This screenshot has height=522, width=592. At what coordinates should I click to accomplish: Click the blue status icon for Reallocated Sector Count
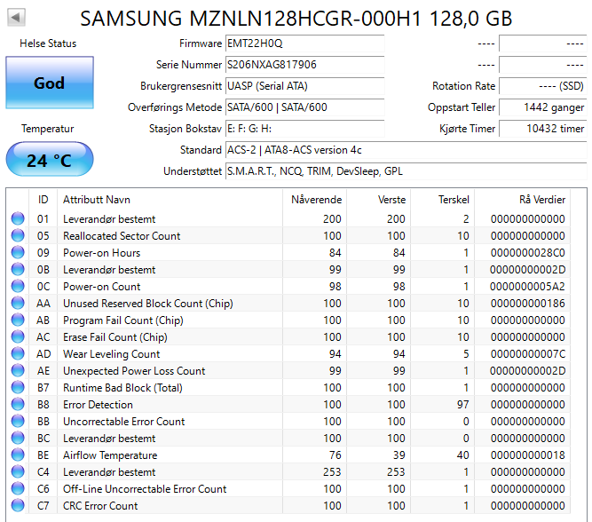point(18,236)
